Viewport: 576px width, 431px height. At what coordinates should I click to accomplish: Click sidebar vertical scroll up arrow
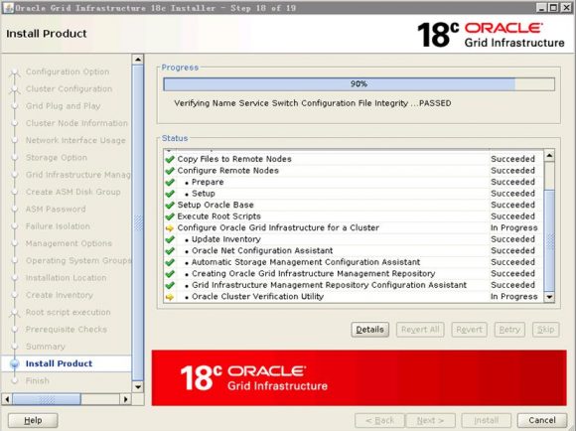pos(138,60)
